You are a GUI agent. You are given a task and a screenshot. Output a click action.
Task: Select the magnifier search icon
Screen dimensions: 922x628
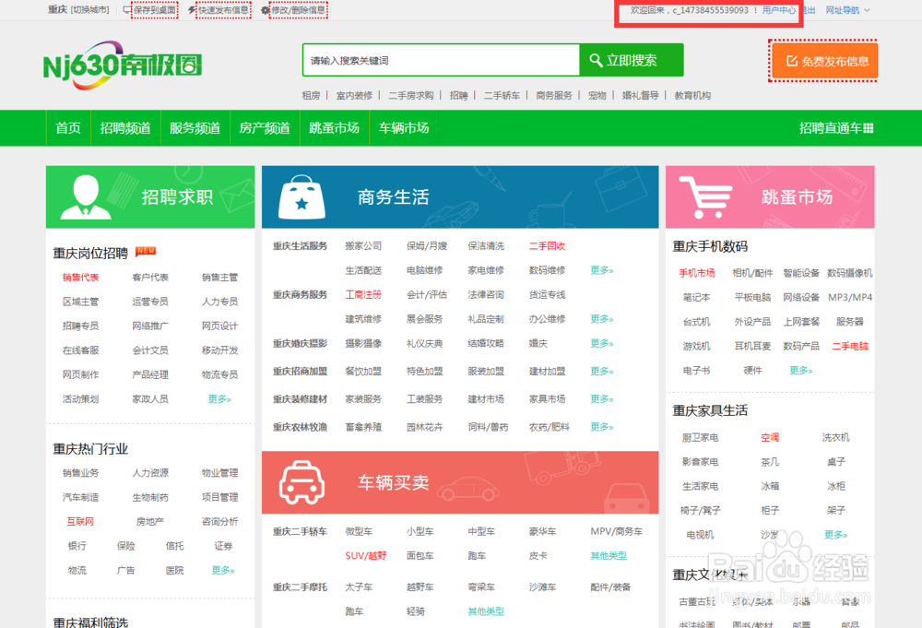coord(595,60)
